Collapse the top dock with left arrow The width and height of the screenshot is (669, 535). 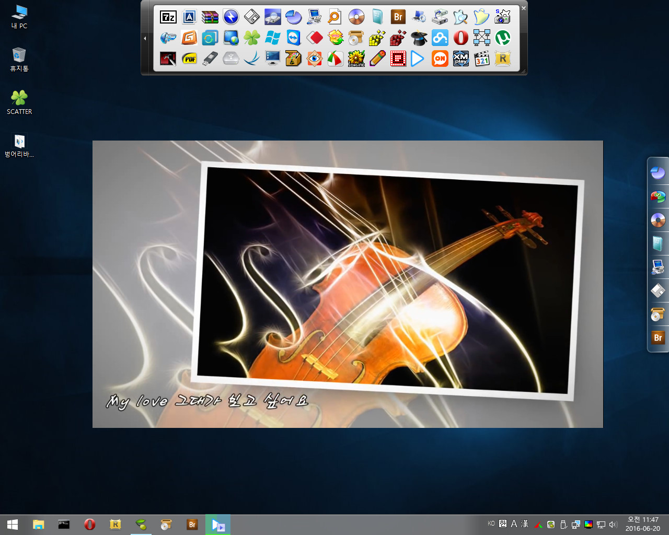[x=145, y=38]
